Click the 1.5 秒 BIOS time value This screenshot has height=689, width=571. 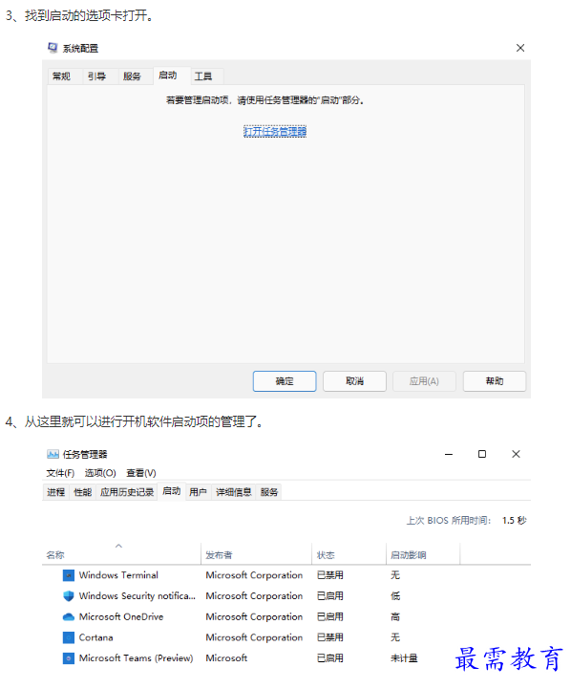pyautogui.click(x=514, y=521)
